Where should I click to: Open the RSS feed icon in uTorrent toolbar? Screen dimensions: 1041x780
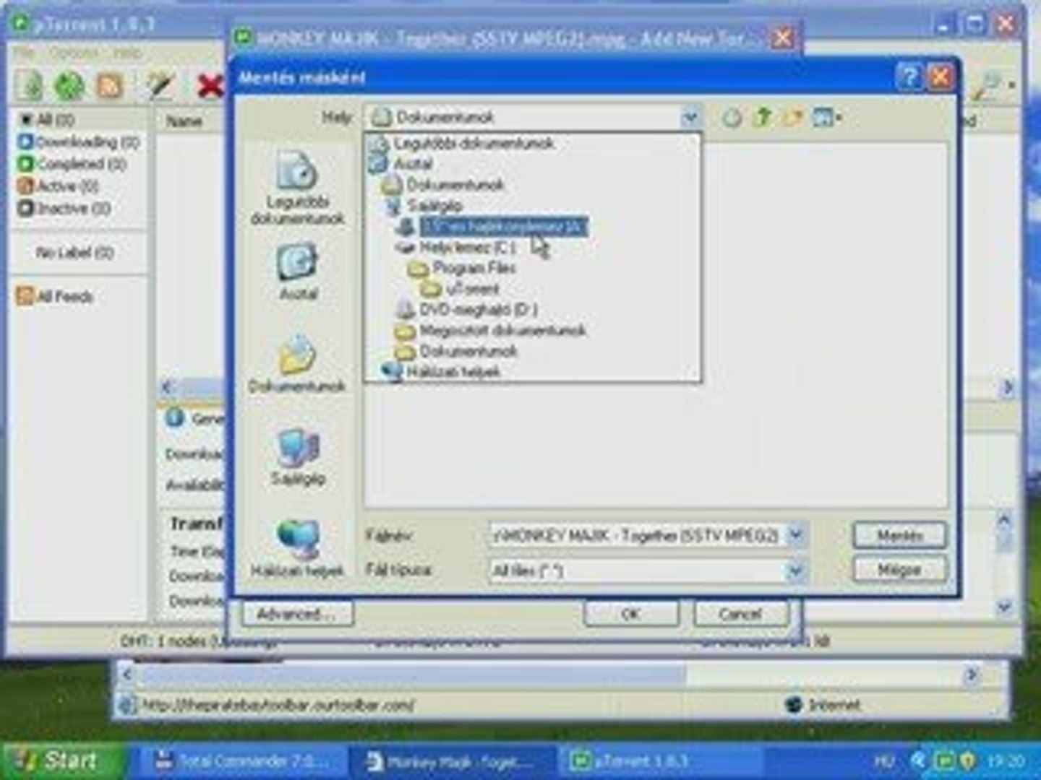tap(109, 85)
